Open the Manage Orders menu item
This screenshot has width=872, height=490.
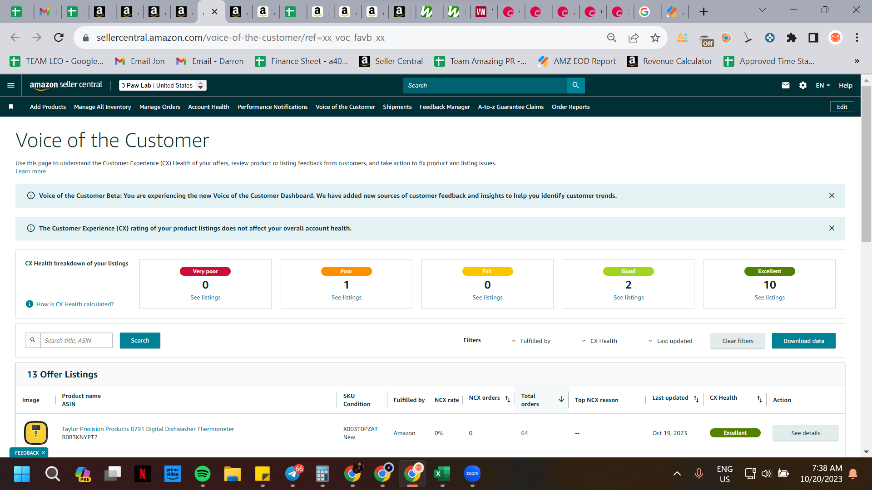tap(160, 107)
